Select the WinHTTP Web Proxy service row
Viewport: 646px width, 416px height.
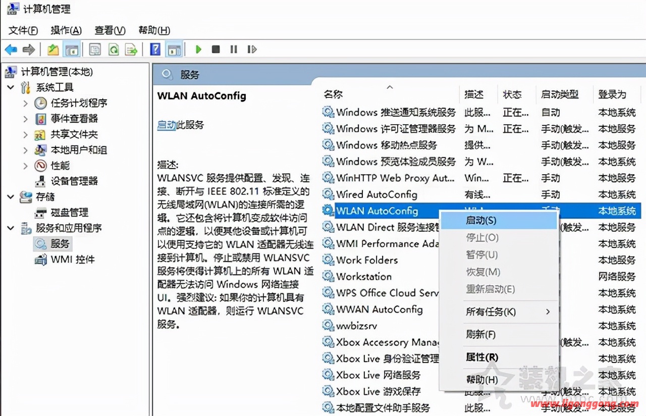[481, 178]
